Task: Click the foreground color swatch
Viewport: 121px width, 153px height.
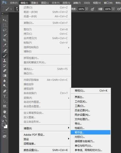Action: (4, 125)
